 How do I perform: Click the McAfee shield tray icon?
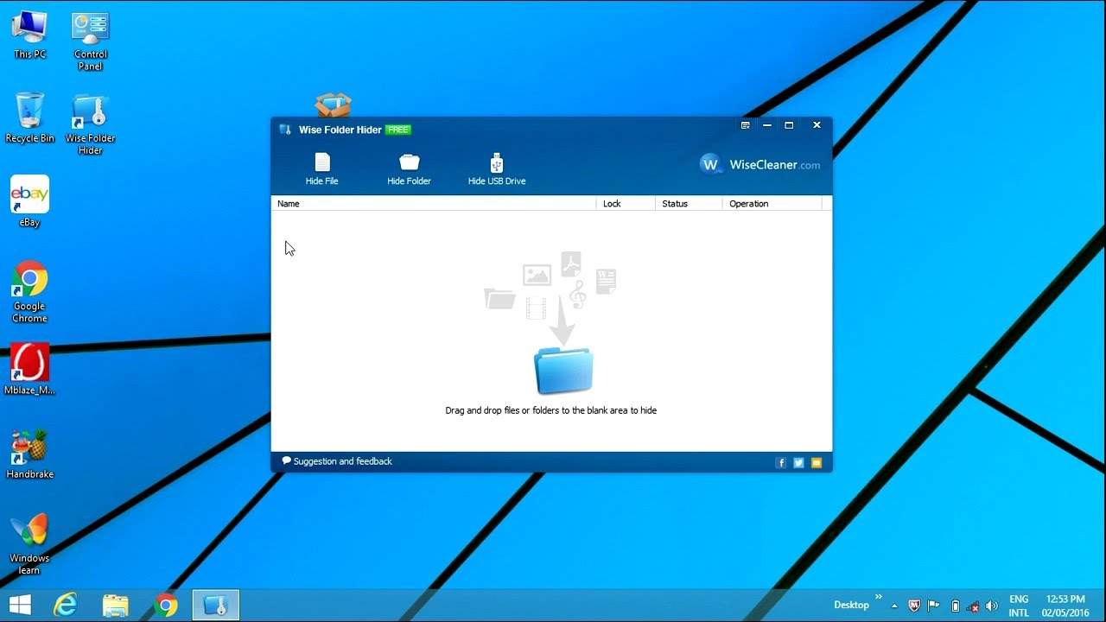(x=913, y=606)
